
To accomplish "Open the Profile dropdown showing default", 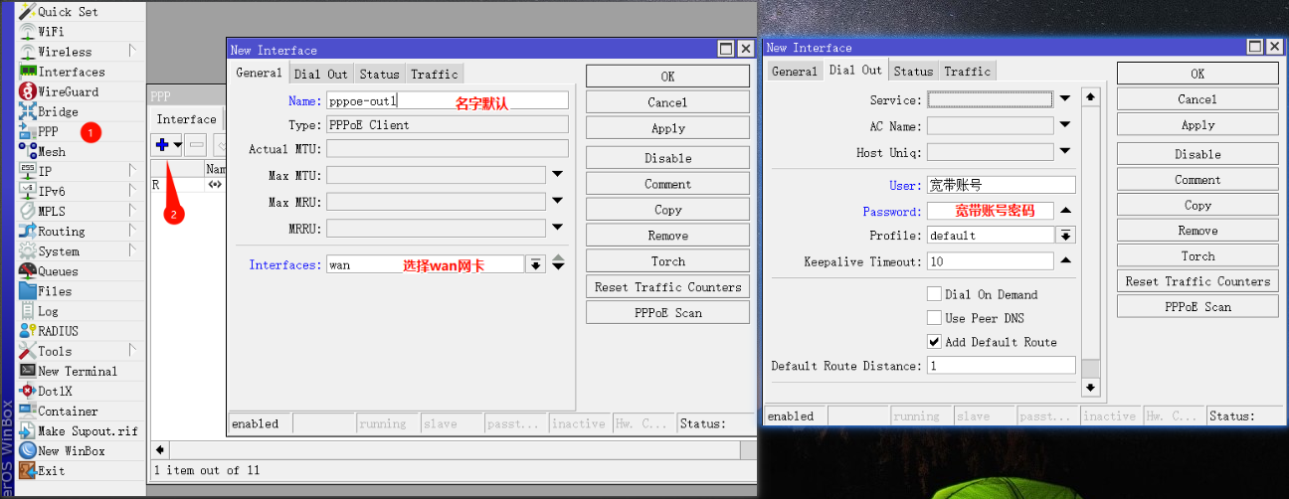I will (x=1065, y=236).
